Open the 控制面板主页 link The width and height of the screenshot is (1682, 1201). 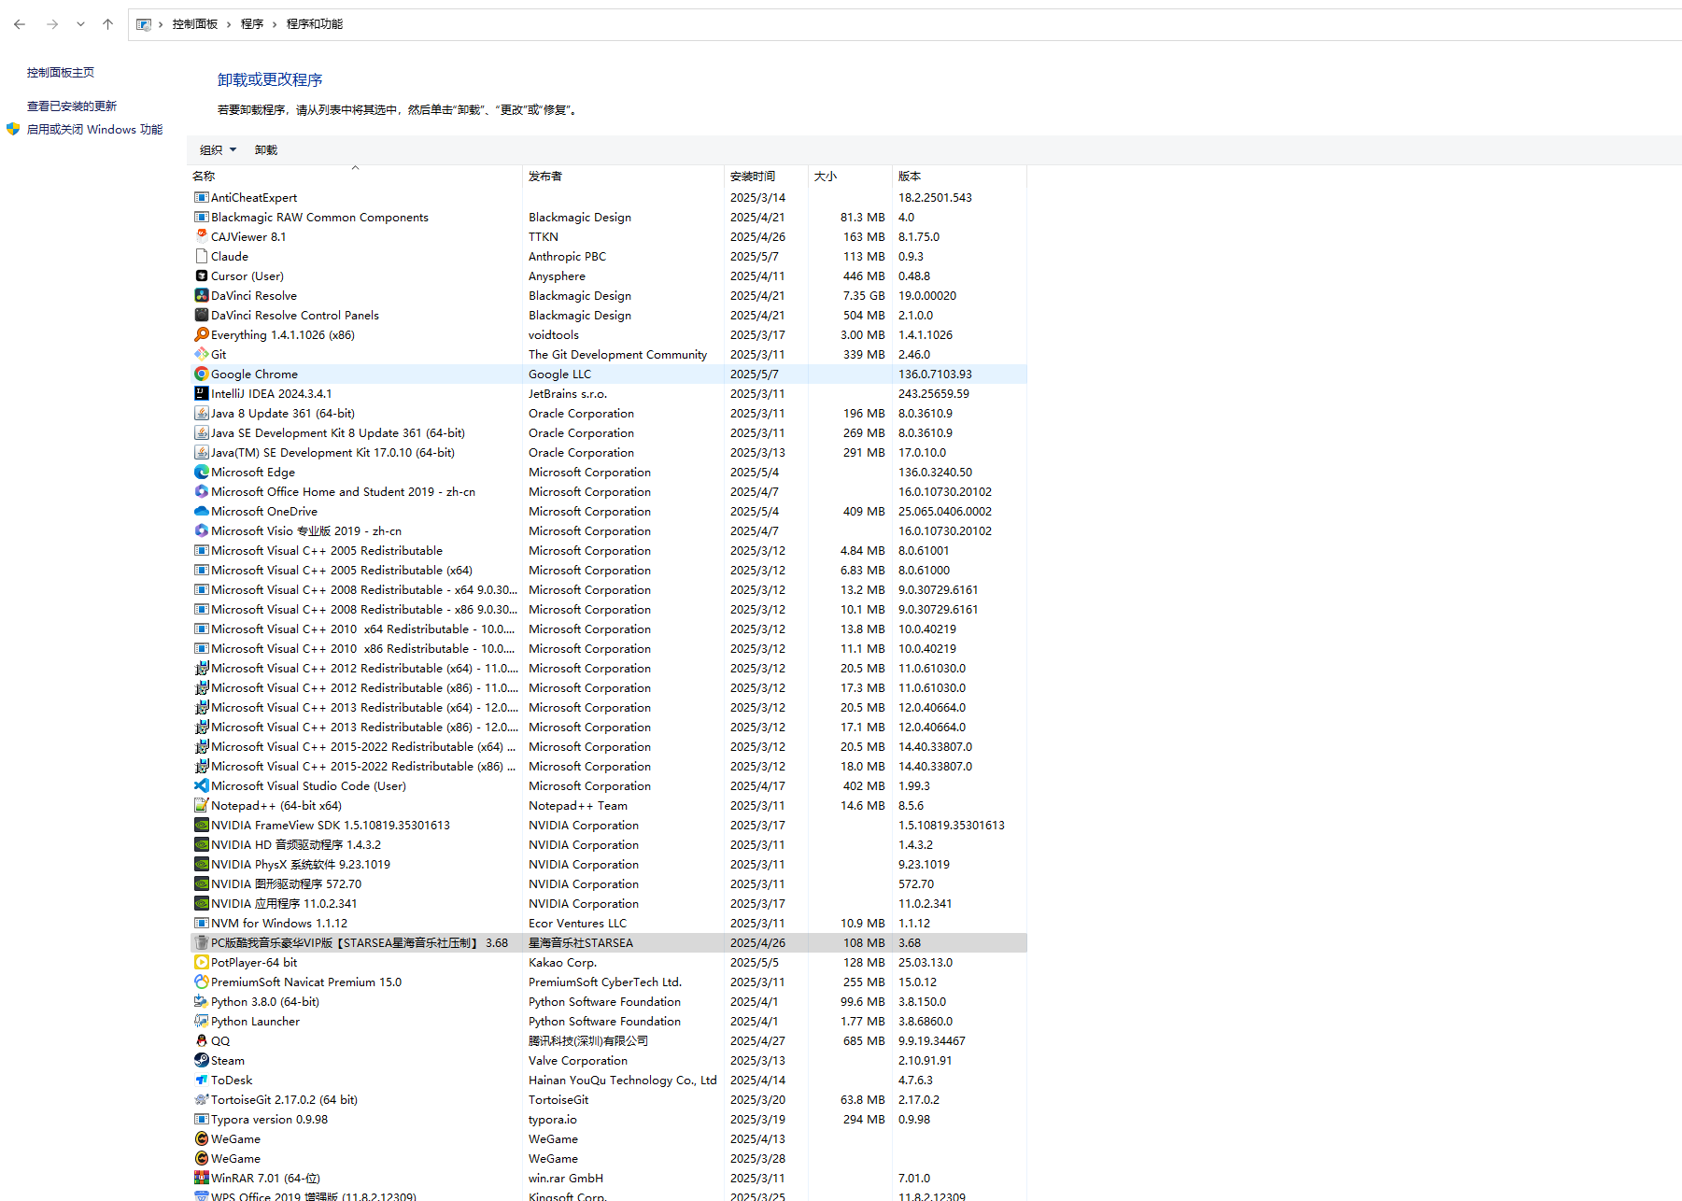(61, 73)
